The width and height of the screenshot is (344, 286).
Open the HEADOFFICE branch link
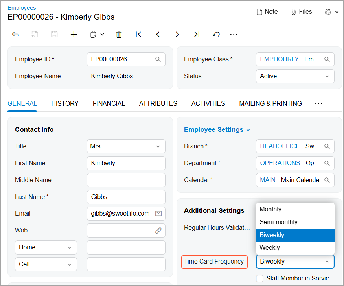280,146
